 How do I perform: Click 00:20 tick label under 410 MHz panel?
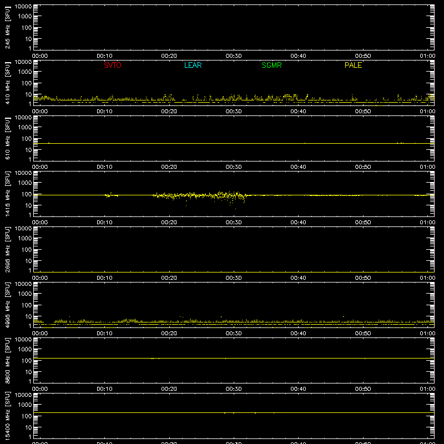click(169, 112)
